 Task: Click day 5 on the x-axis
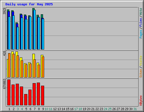pyautogui.click(x=26, y=109)
